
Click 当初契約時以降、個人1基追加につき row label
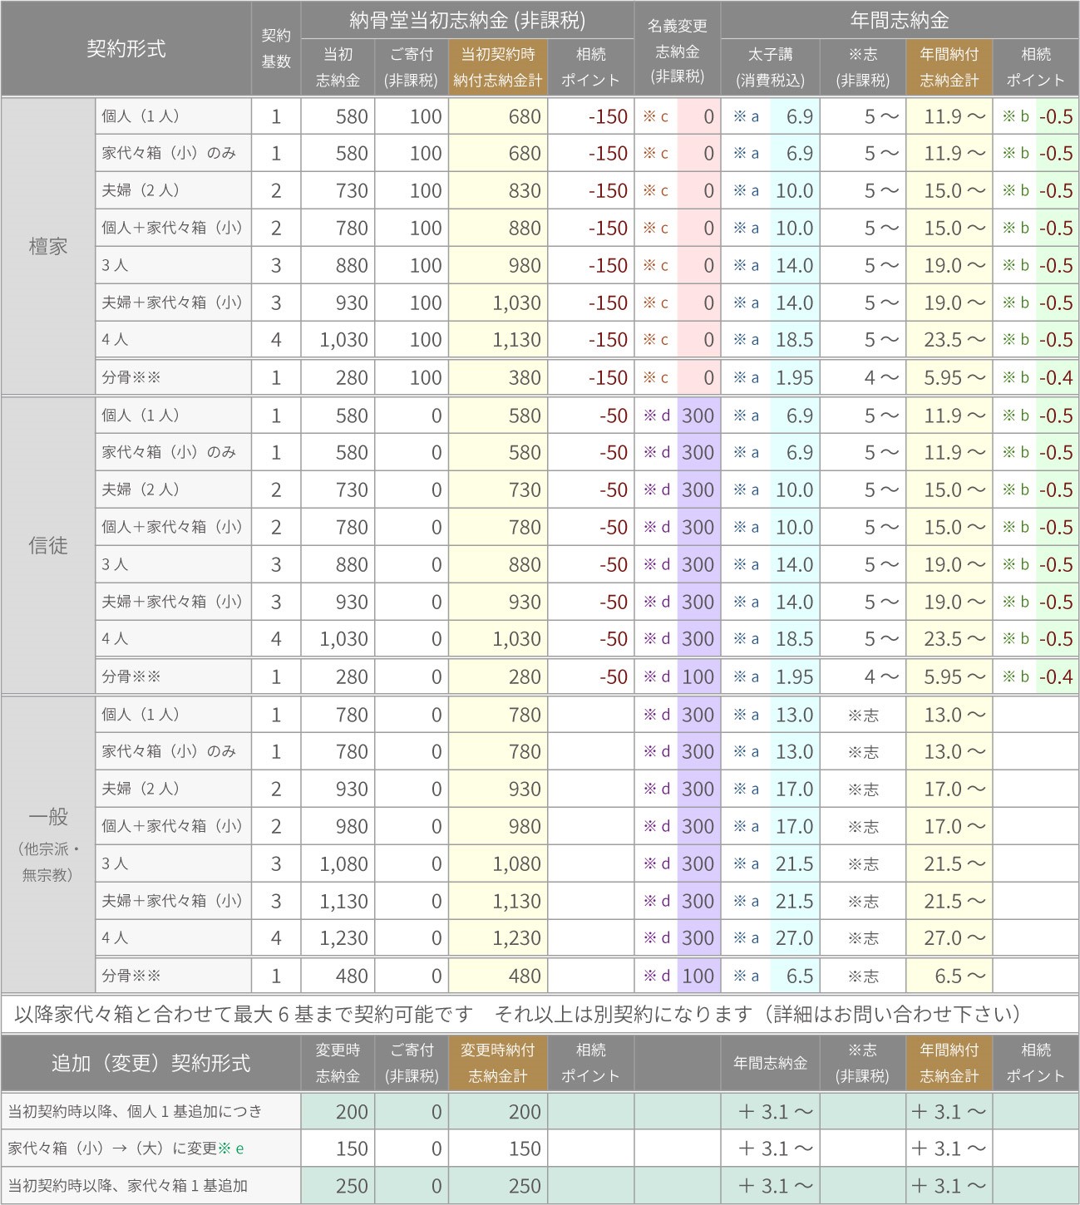click(150, 1111)
